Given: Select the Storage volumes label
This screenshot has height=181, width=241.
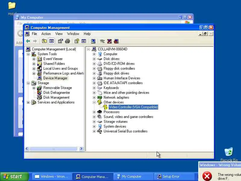Looking at the screenshot, I should coord(116,122).
